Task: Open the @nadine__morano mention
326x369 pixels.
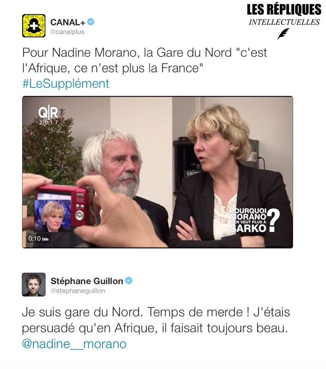Action: [74, 344]
